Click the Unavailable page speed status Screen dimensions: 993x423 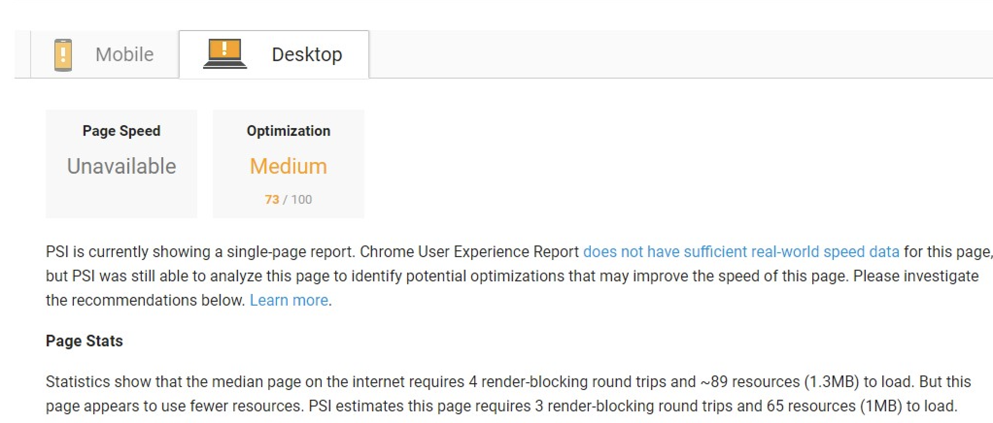point(121,166)
